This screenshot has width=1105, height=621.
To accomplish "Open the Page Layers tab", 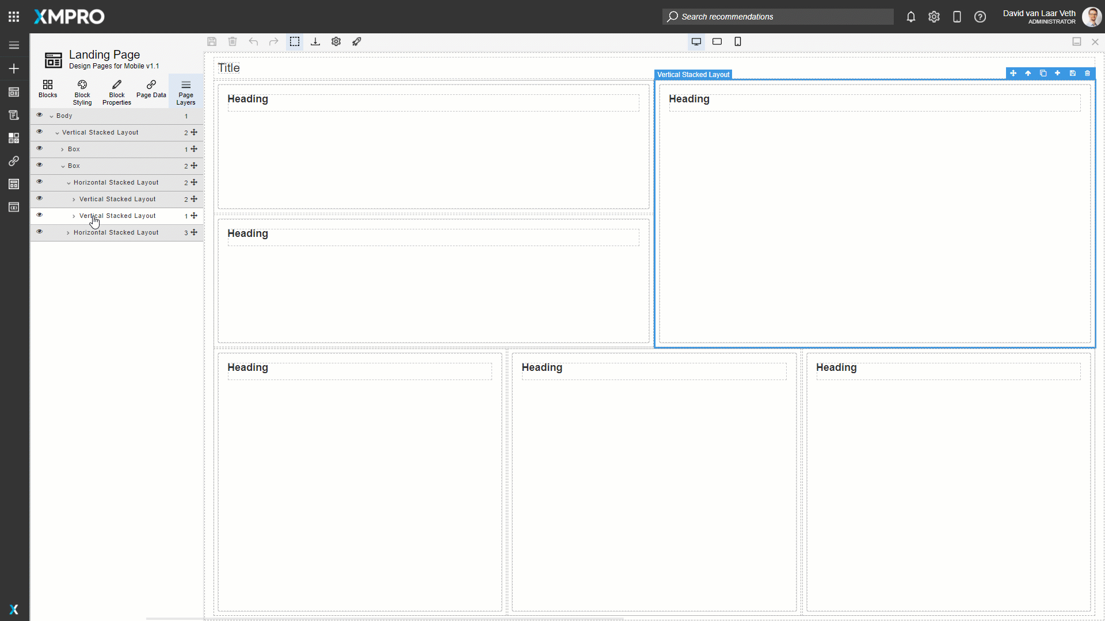I will point(186,92).
